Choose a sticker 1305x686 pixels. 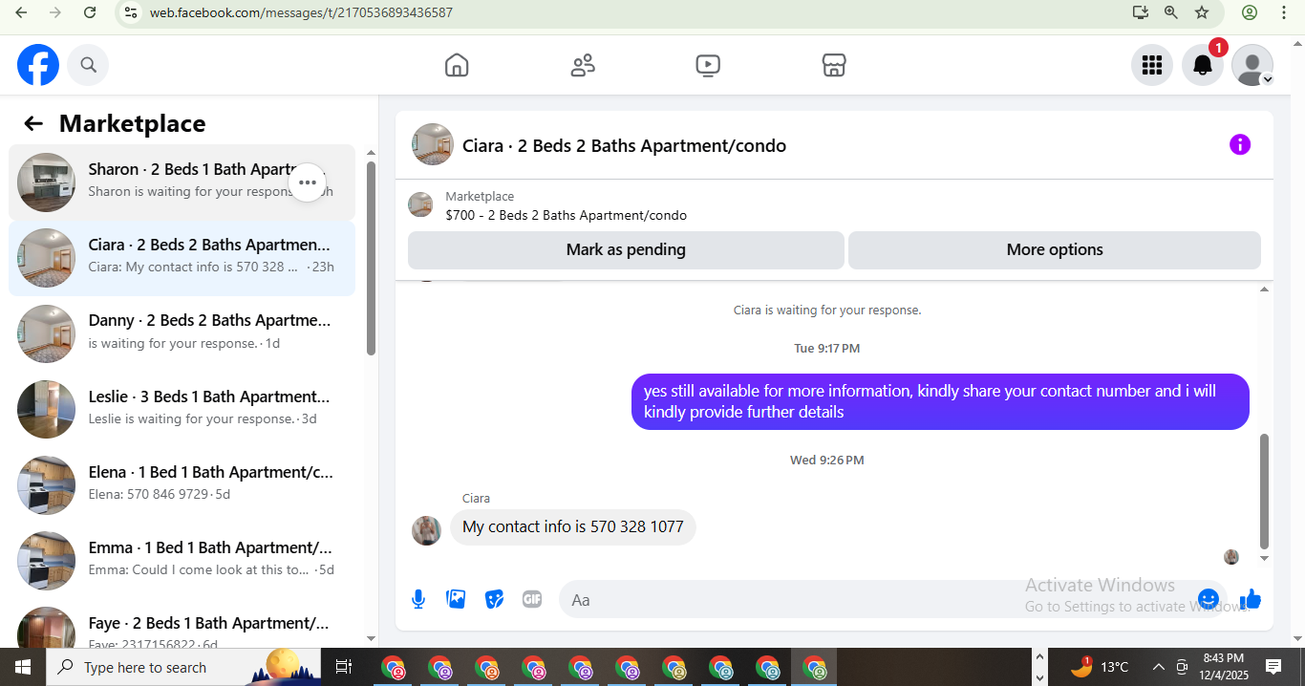coord(494,599)
